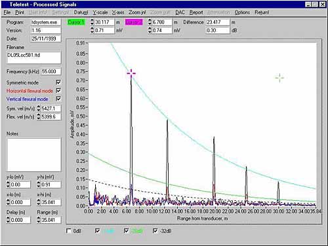Click the pale crosshair cursor on the plot
This screenshot has width=328, height=246.
coord(279,78)
